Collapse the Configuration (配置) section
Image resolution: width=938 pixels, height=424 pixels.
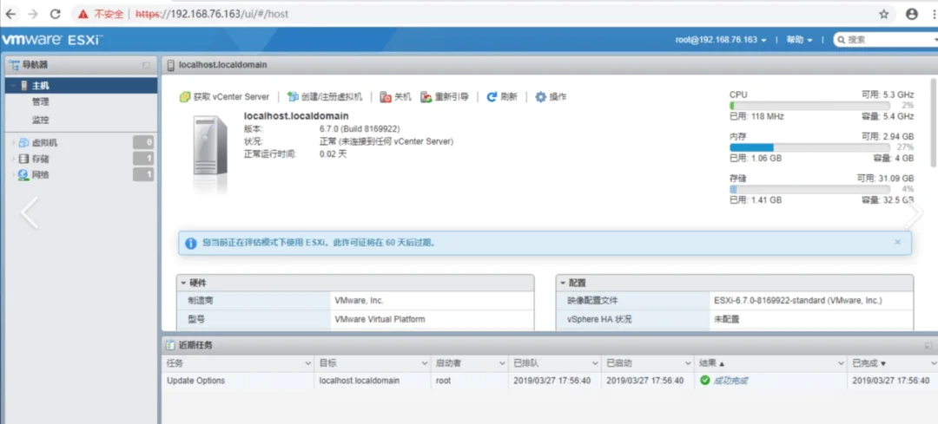pyautogui.click(x=563, y=283)
